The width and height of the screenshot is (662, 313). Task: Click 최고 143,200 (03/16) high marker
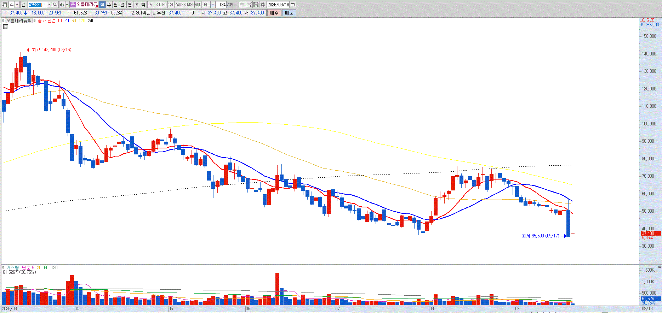[x=49, y=50]
